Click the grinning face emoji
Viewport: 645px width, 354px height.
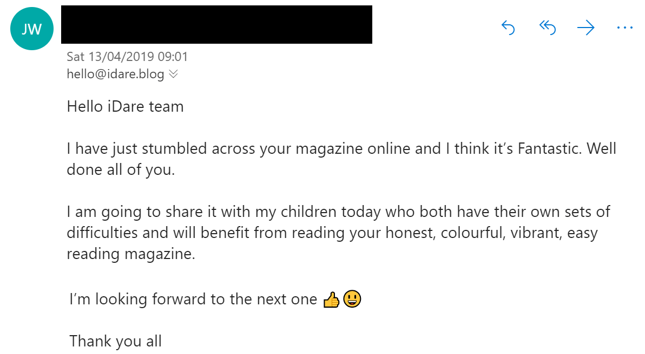point(352,298)
